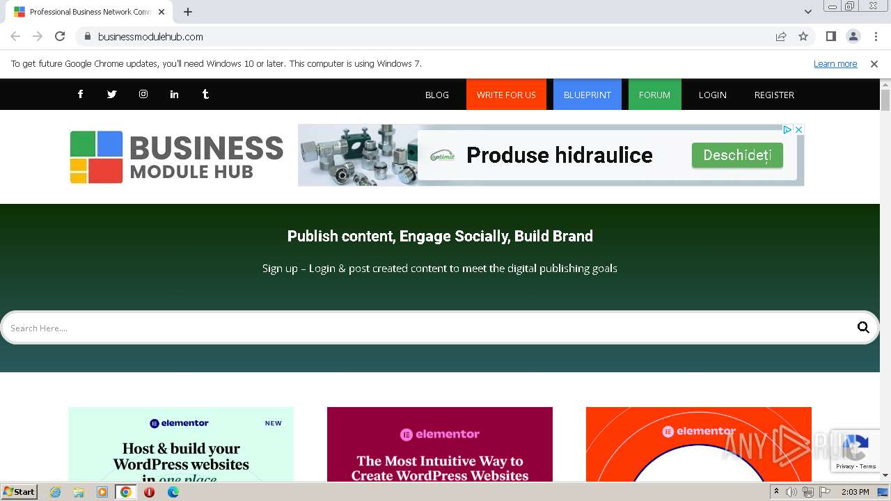Open the orange Elementor ad card
The image size is (891, 501).
pyautogui.click(x=699, y=445)
